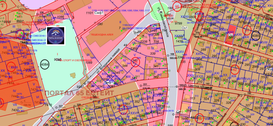Viewport: 273px width, 126px height.
Task: Click parcel number 7412
Action: click(48, 105)
